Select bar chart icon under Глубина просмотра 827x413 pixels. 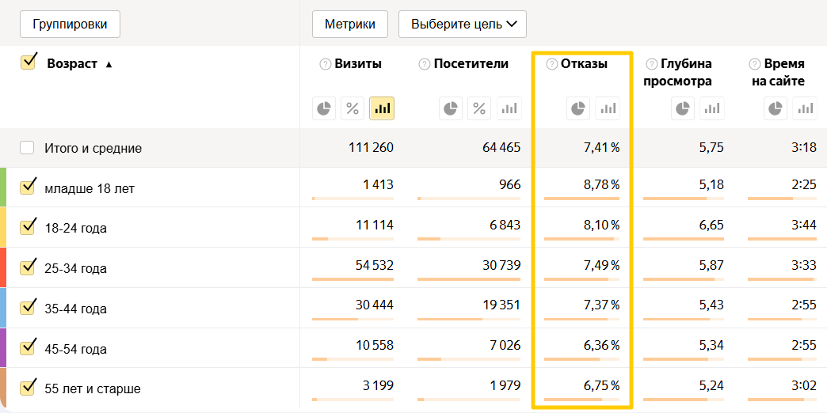coord(712,108)
